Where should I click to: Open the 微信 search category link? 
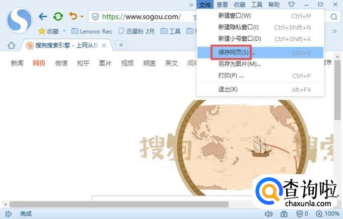coord(61,63)
